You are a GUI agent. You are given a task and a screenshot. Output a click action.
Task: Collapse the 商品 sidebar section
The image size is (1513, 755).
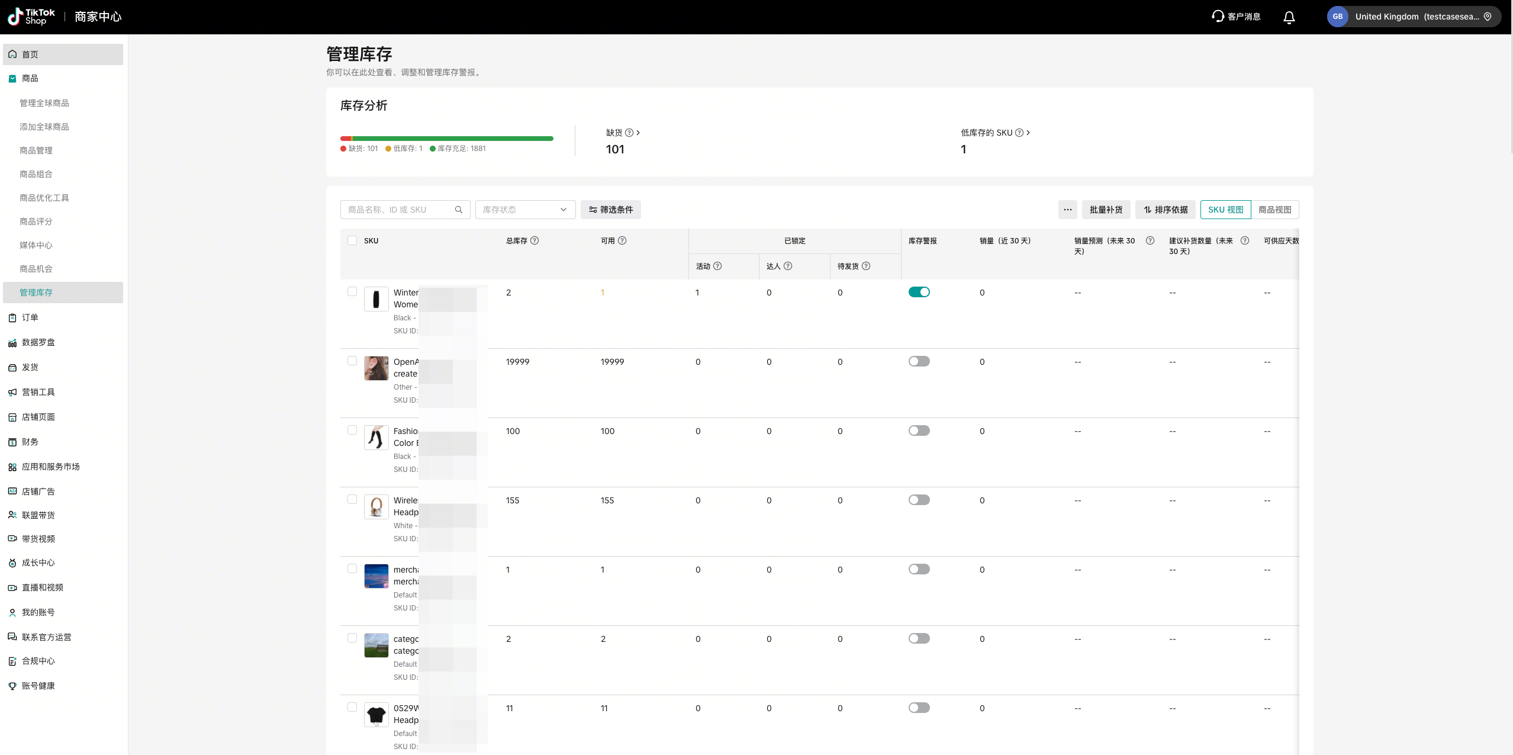click(30, 78)
